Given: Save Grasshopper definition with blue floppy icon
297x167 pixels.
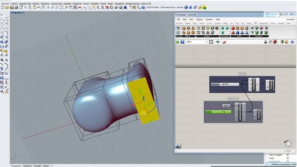Looking at the screenshot, I should point(182,42).
